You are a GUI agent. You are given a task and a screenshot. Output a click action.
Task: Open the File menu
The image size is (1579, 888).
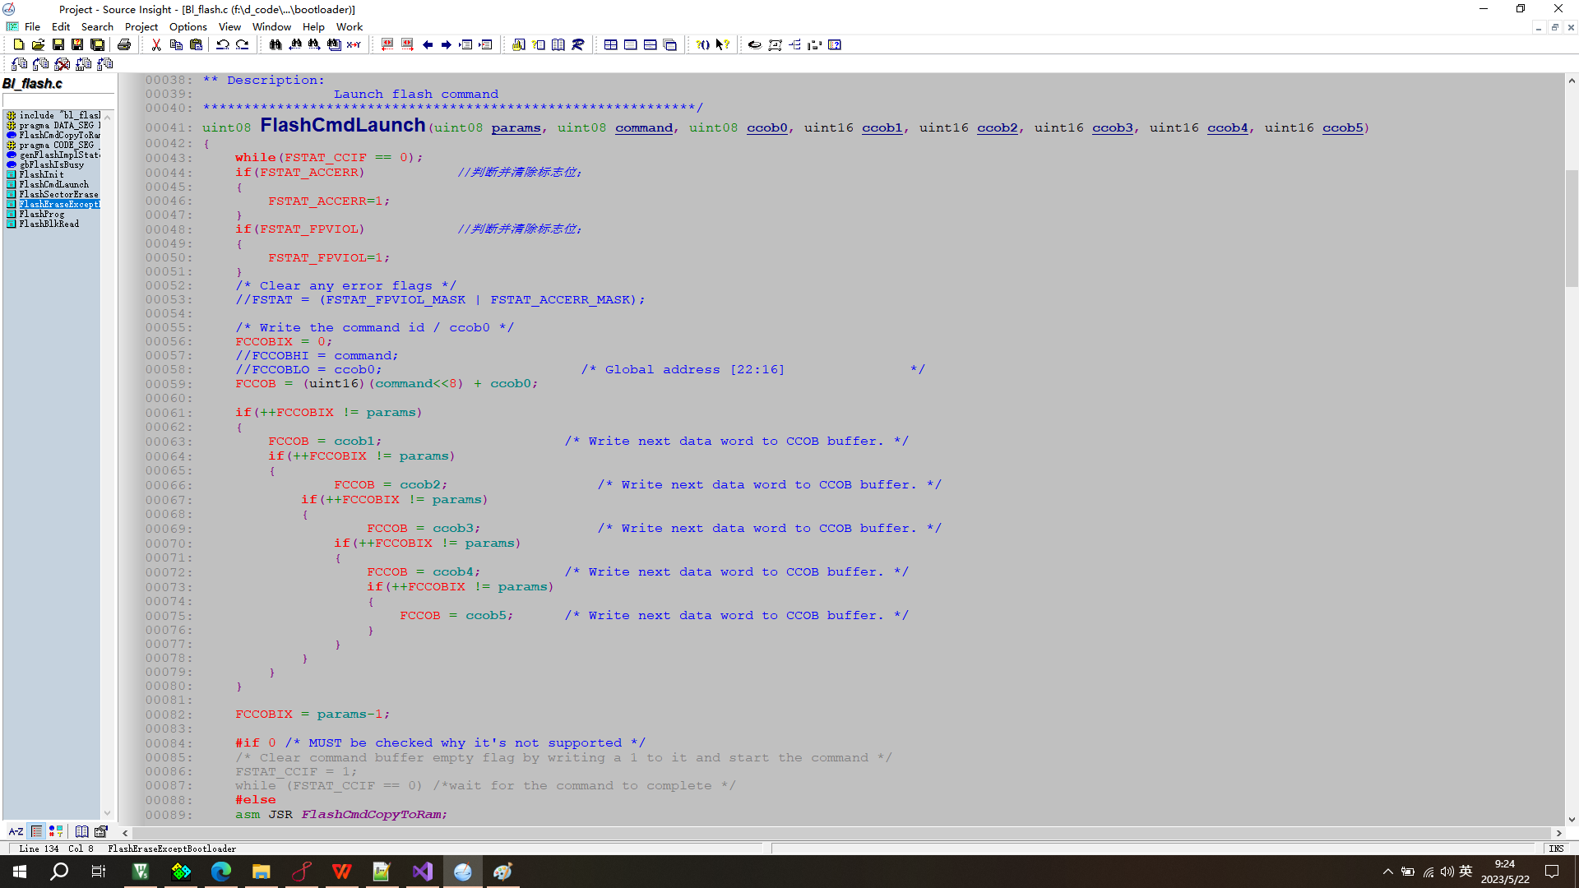(33, 27)
